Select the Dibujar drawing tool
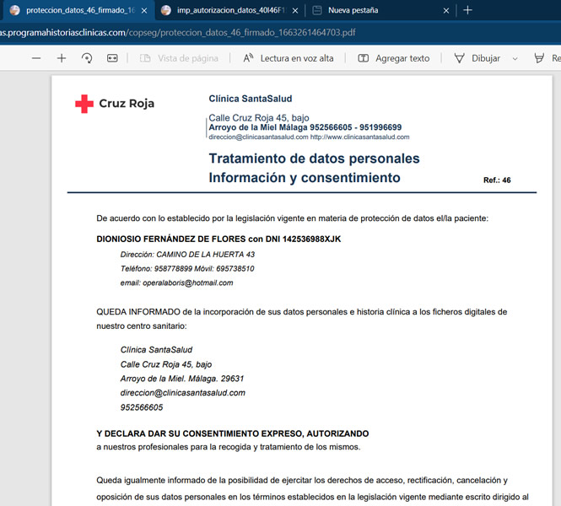 point(477,58)
